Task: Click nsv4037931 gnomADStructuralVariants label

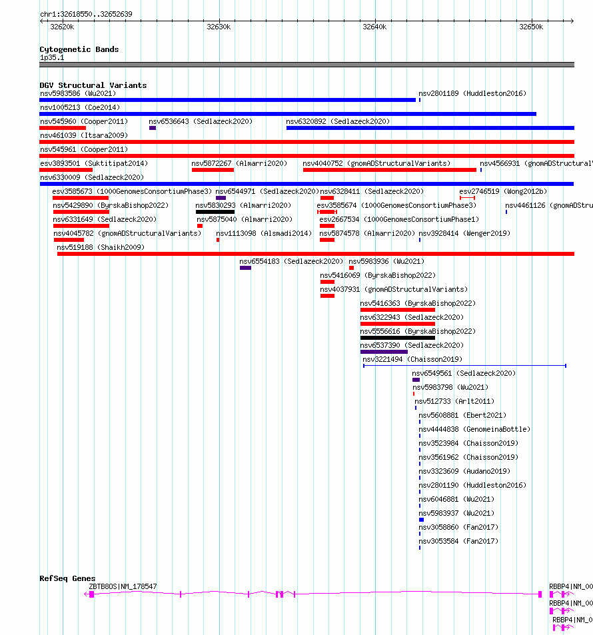Action: click(394, 290)
